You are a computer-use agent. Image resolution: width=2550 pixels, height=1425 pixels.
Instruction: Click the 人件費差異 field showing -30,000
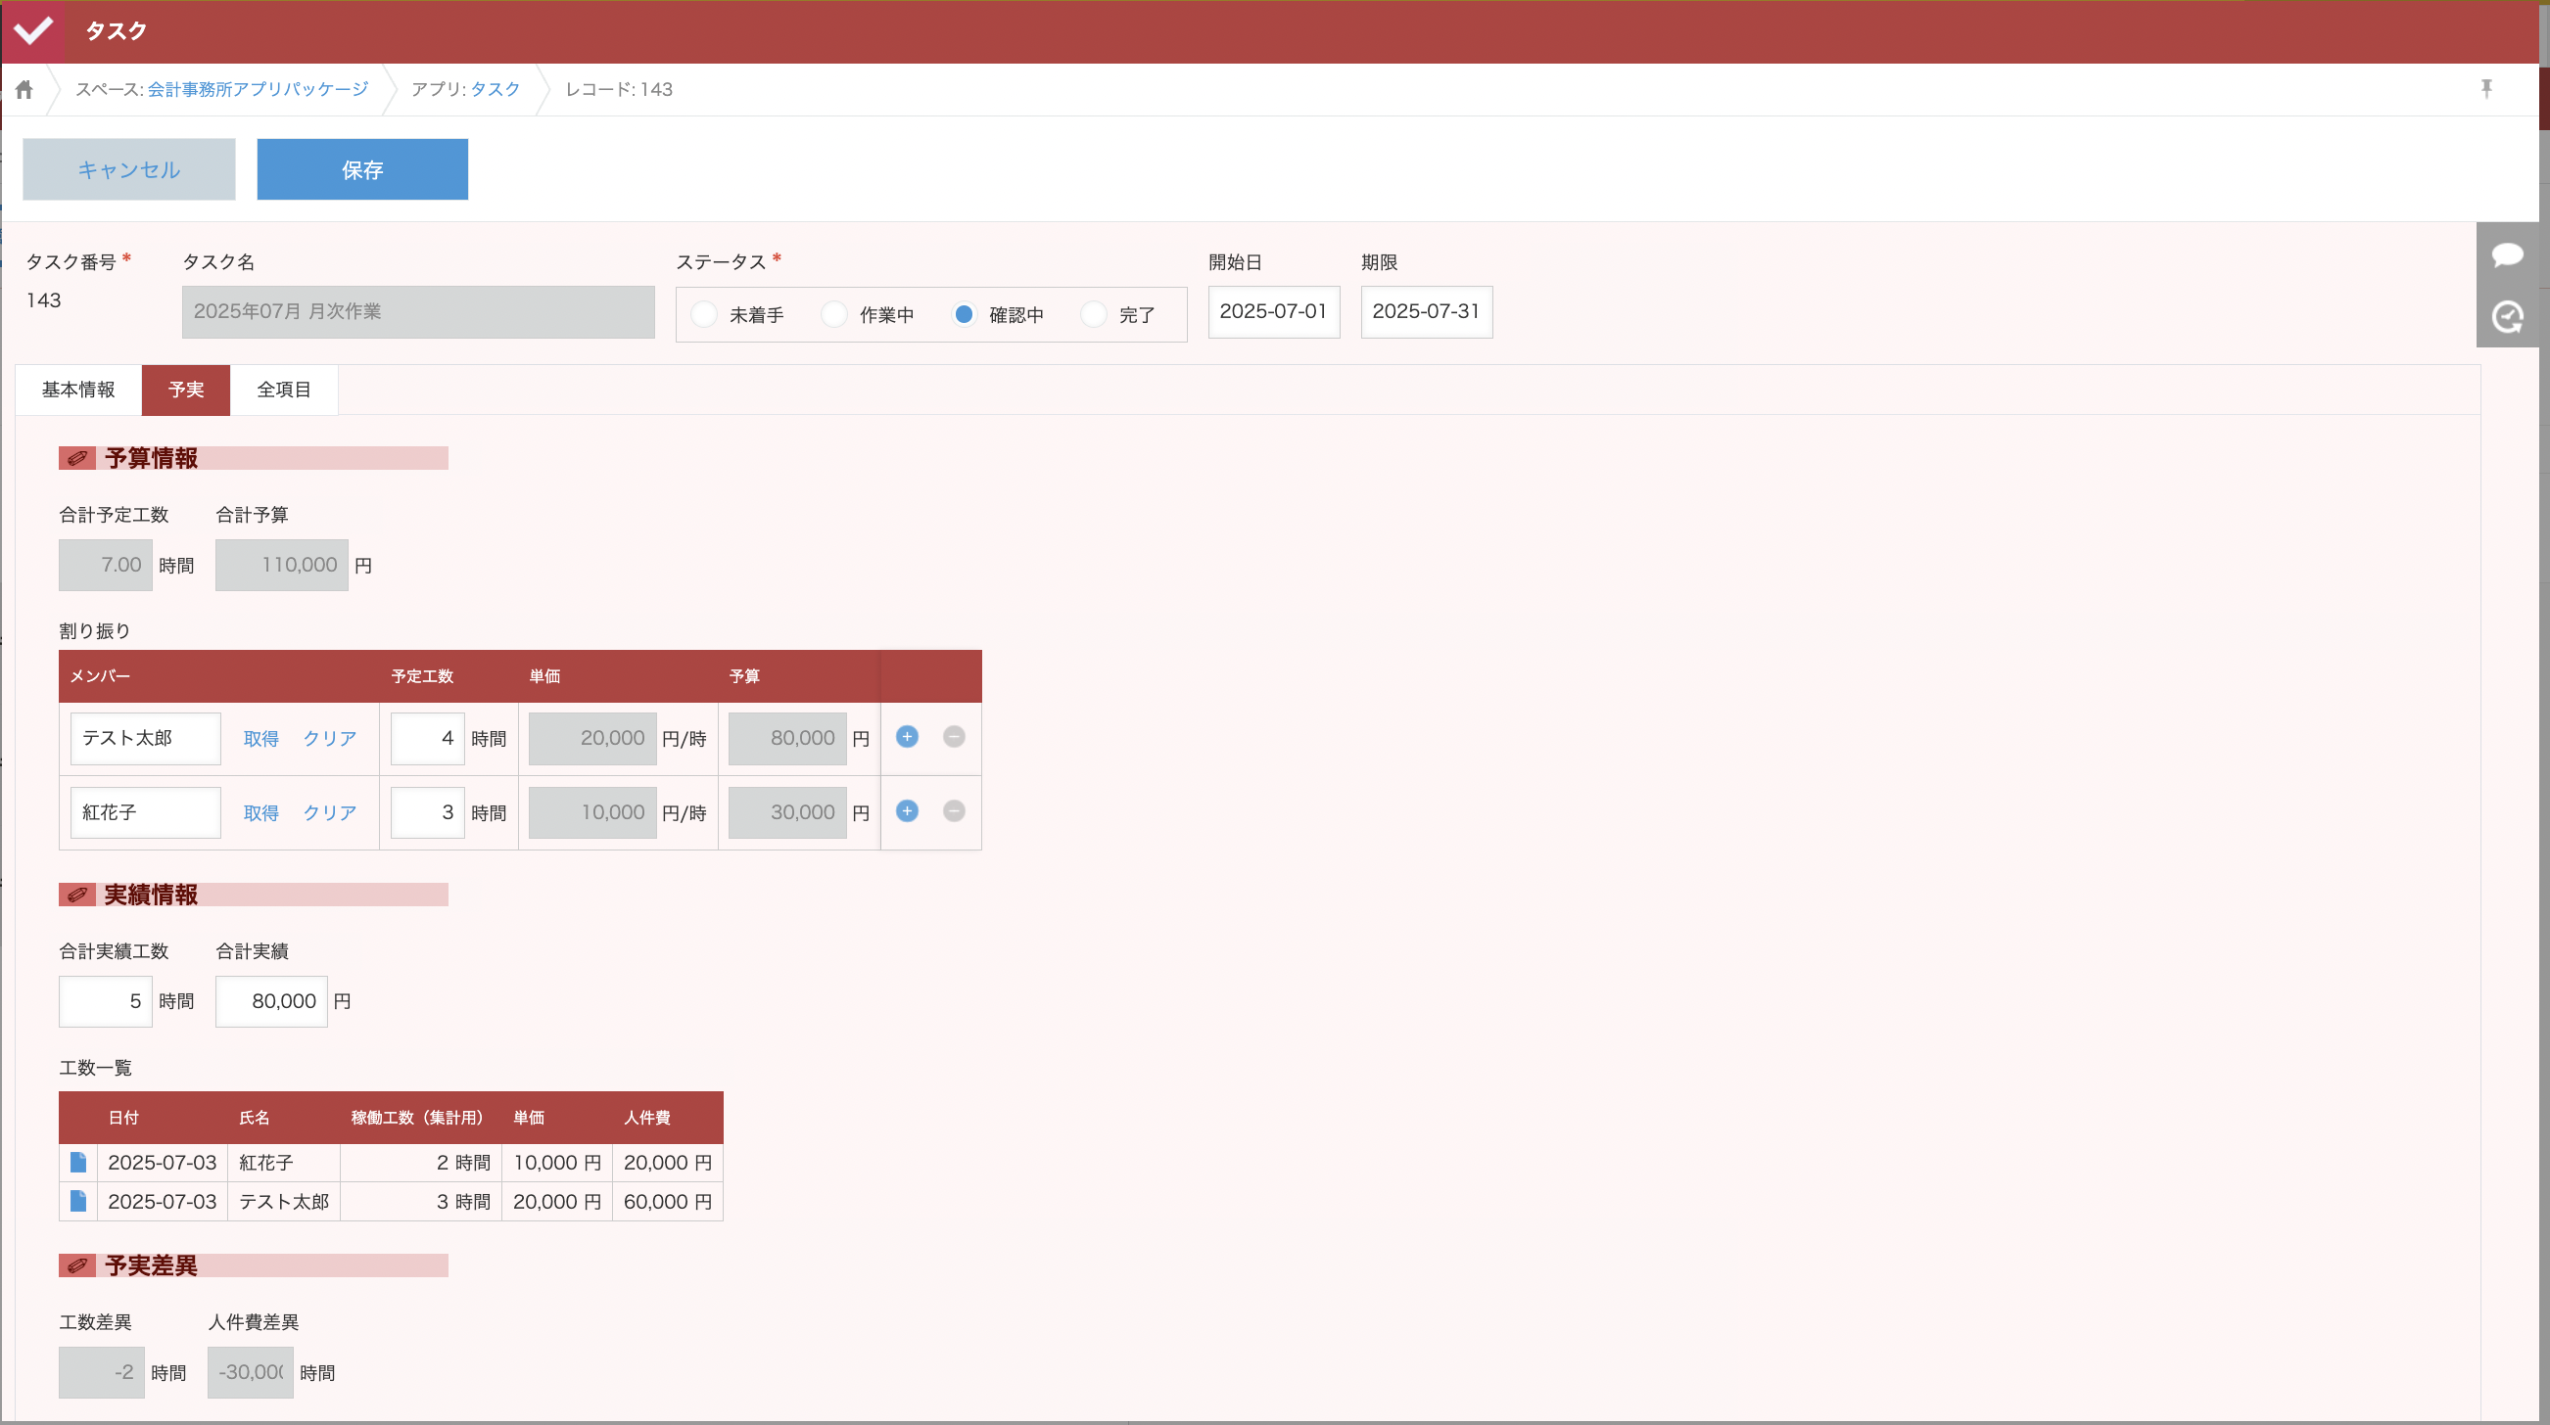251,1372
